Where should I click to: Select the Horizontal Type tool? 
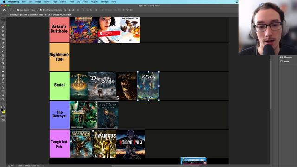[x=3, y=83]
